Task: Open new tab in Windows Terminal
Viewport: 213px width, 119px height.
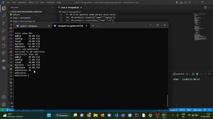Action: [x=93, y=26]
